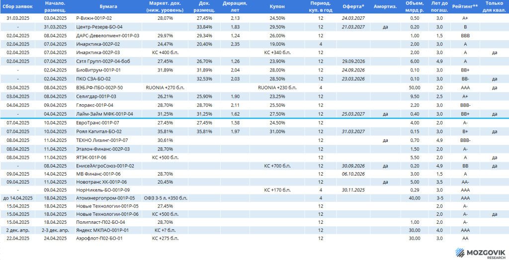Click the "Сбор заявок" column header
The width and height of the screenshot is (509, 260).
pyautogui.click(x=18, y=6)
